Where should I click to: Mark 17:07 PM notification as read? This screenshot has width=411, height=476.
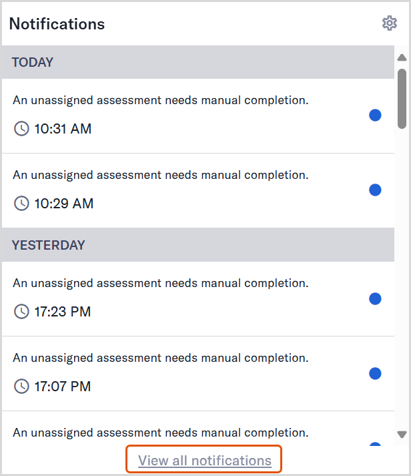tap(375, 373)
